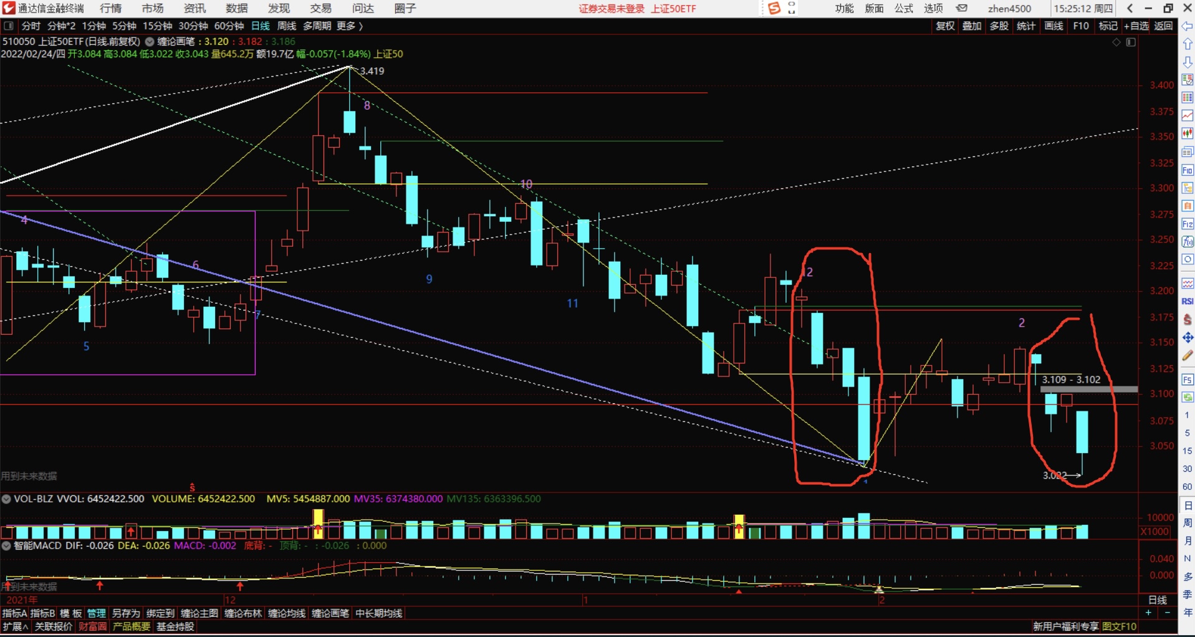Screen dimensions: 1195x637
Task: Click the green refresh icon in sidebar
Action: point(1188,397)
